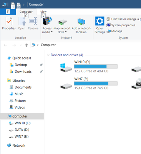Click the WIN10 (C:) capacity bar
The image size is (141, 154).
coord(96,66)
